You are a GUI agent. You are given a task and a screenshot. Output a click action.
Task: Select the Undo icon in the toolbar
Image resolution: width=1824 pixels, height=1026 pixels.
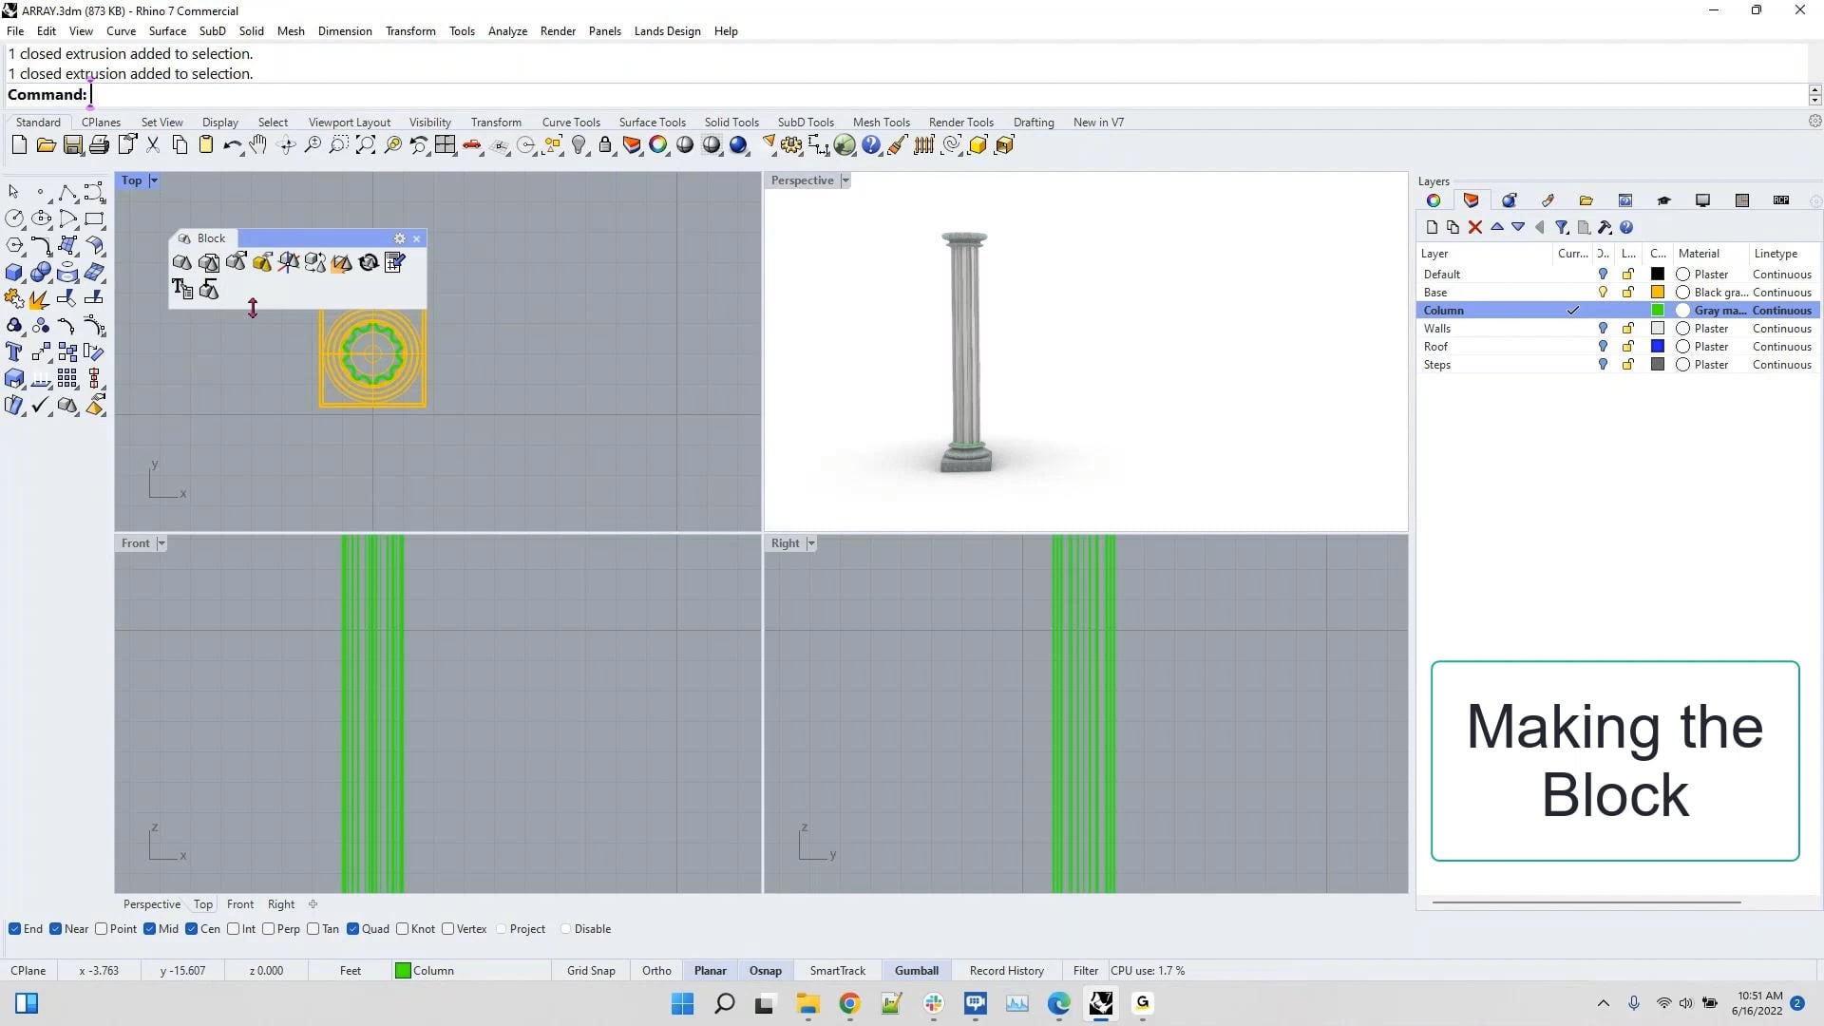pos(232,144)
